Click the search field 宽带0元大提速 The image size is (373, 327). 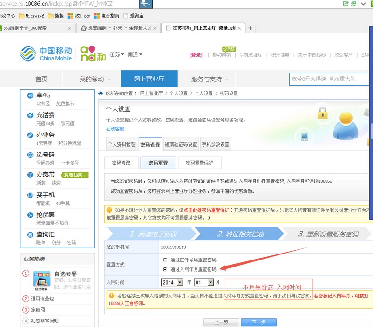pos(330,79)
